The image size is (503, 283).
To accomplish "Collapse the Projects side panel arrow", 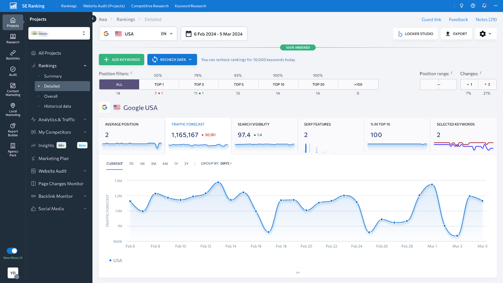I will [x=93, y=19].
